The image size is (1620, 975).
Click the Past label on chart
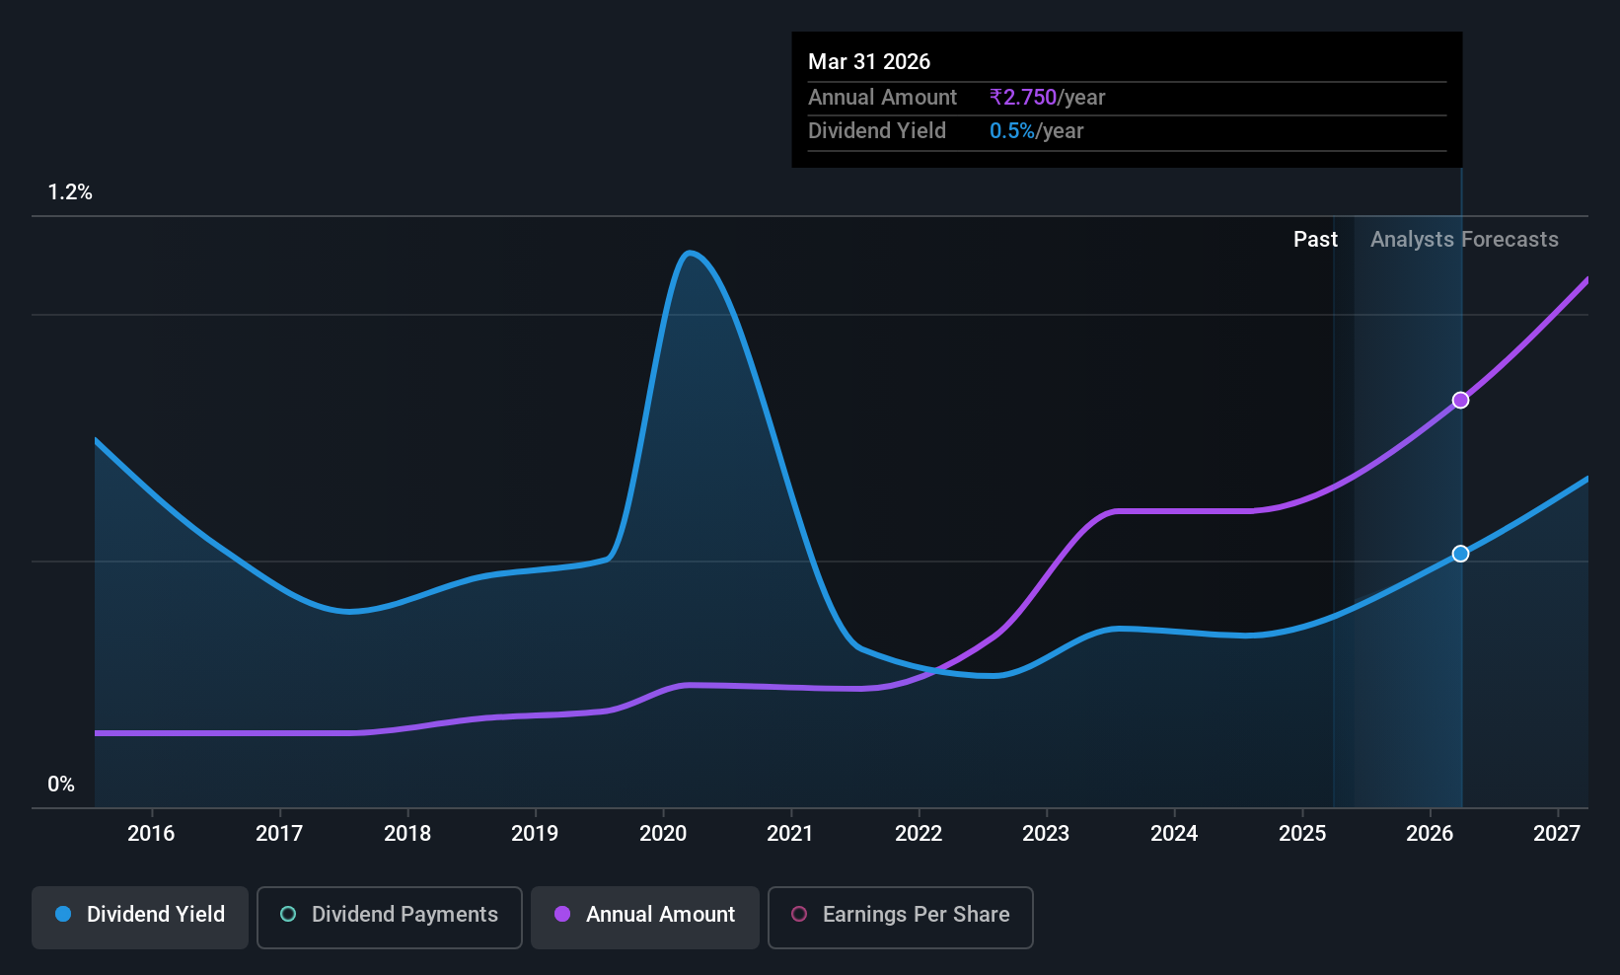tap(1315, 240)
